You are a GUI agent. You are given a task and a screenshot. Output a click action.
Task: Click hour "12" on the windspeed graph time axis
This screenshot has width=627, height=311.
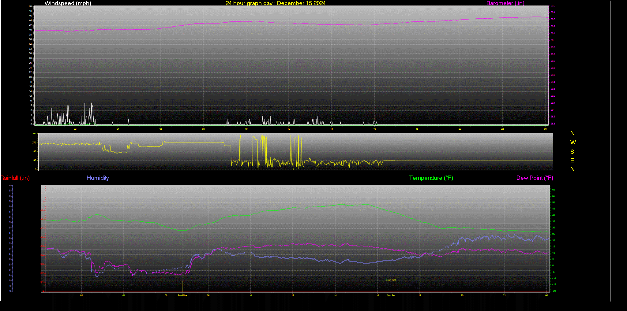tap(289, 129)
